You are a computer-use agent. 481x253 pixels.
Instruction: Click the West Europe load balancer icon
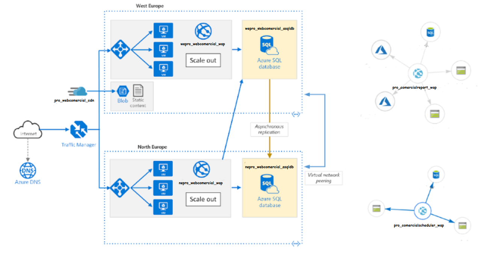click(120, 49)
